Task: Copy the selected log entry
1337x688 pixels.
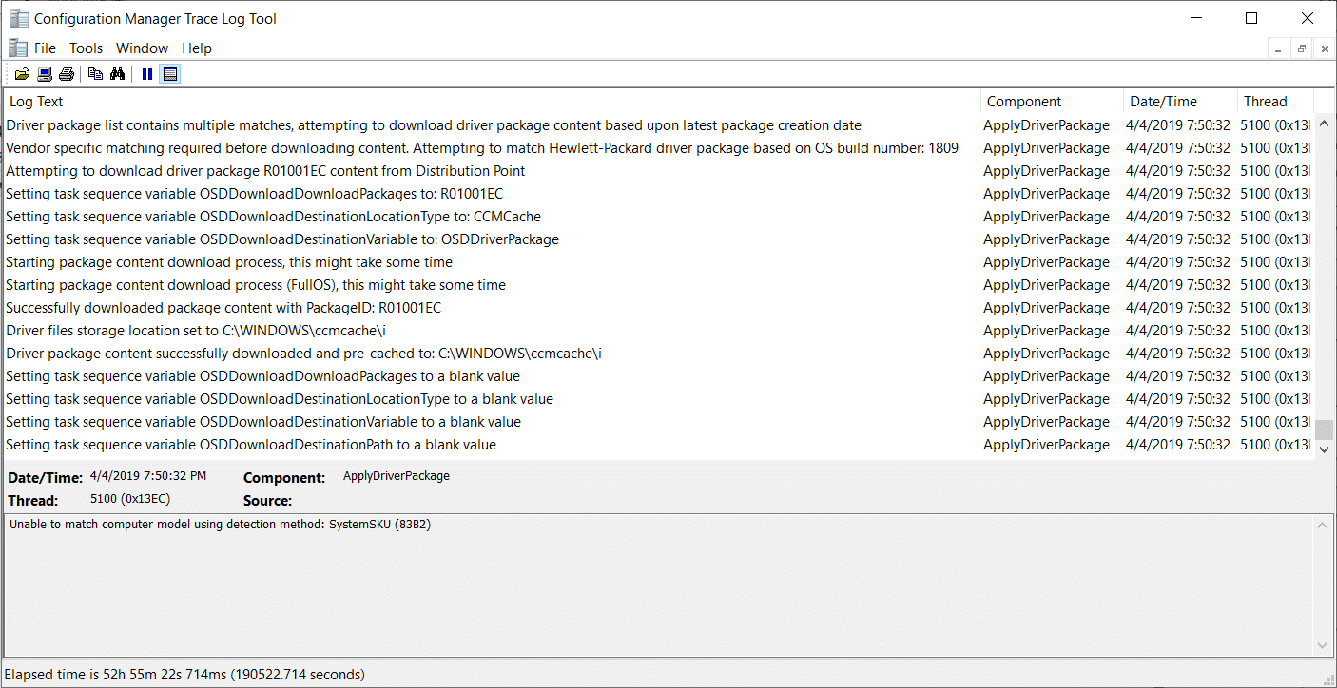Action: (x=94, y=73)
